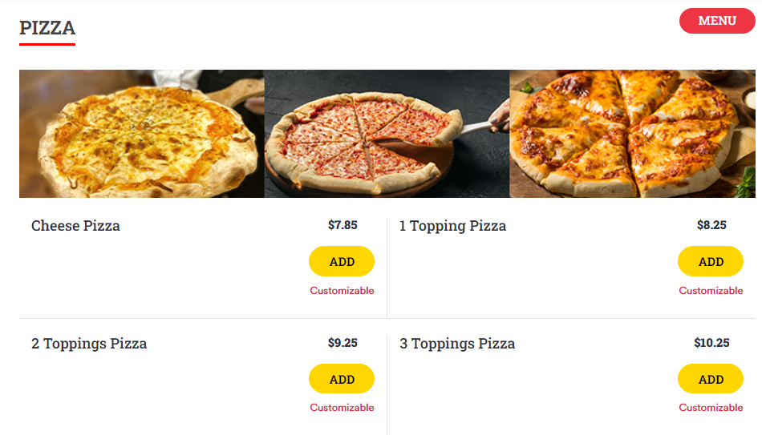Viewport: 762px width, 435px height.
Task: Add 1 Topping Pizza to cart
Action: pos(711,261)
